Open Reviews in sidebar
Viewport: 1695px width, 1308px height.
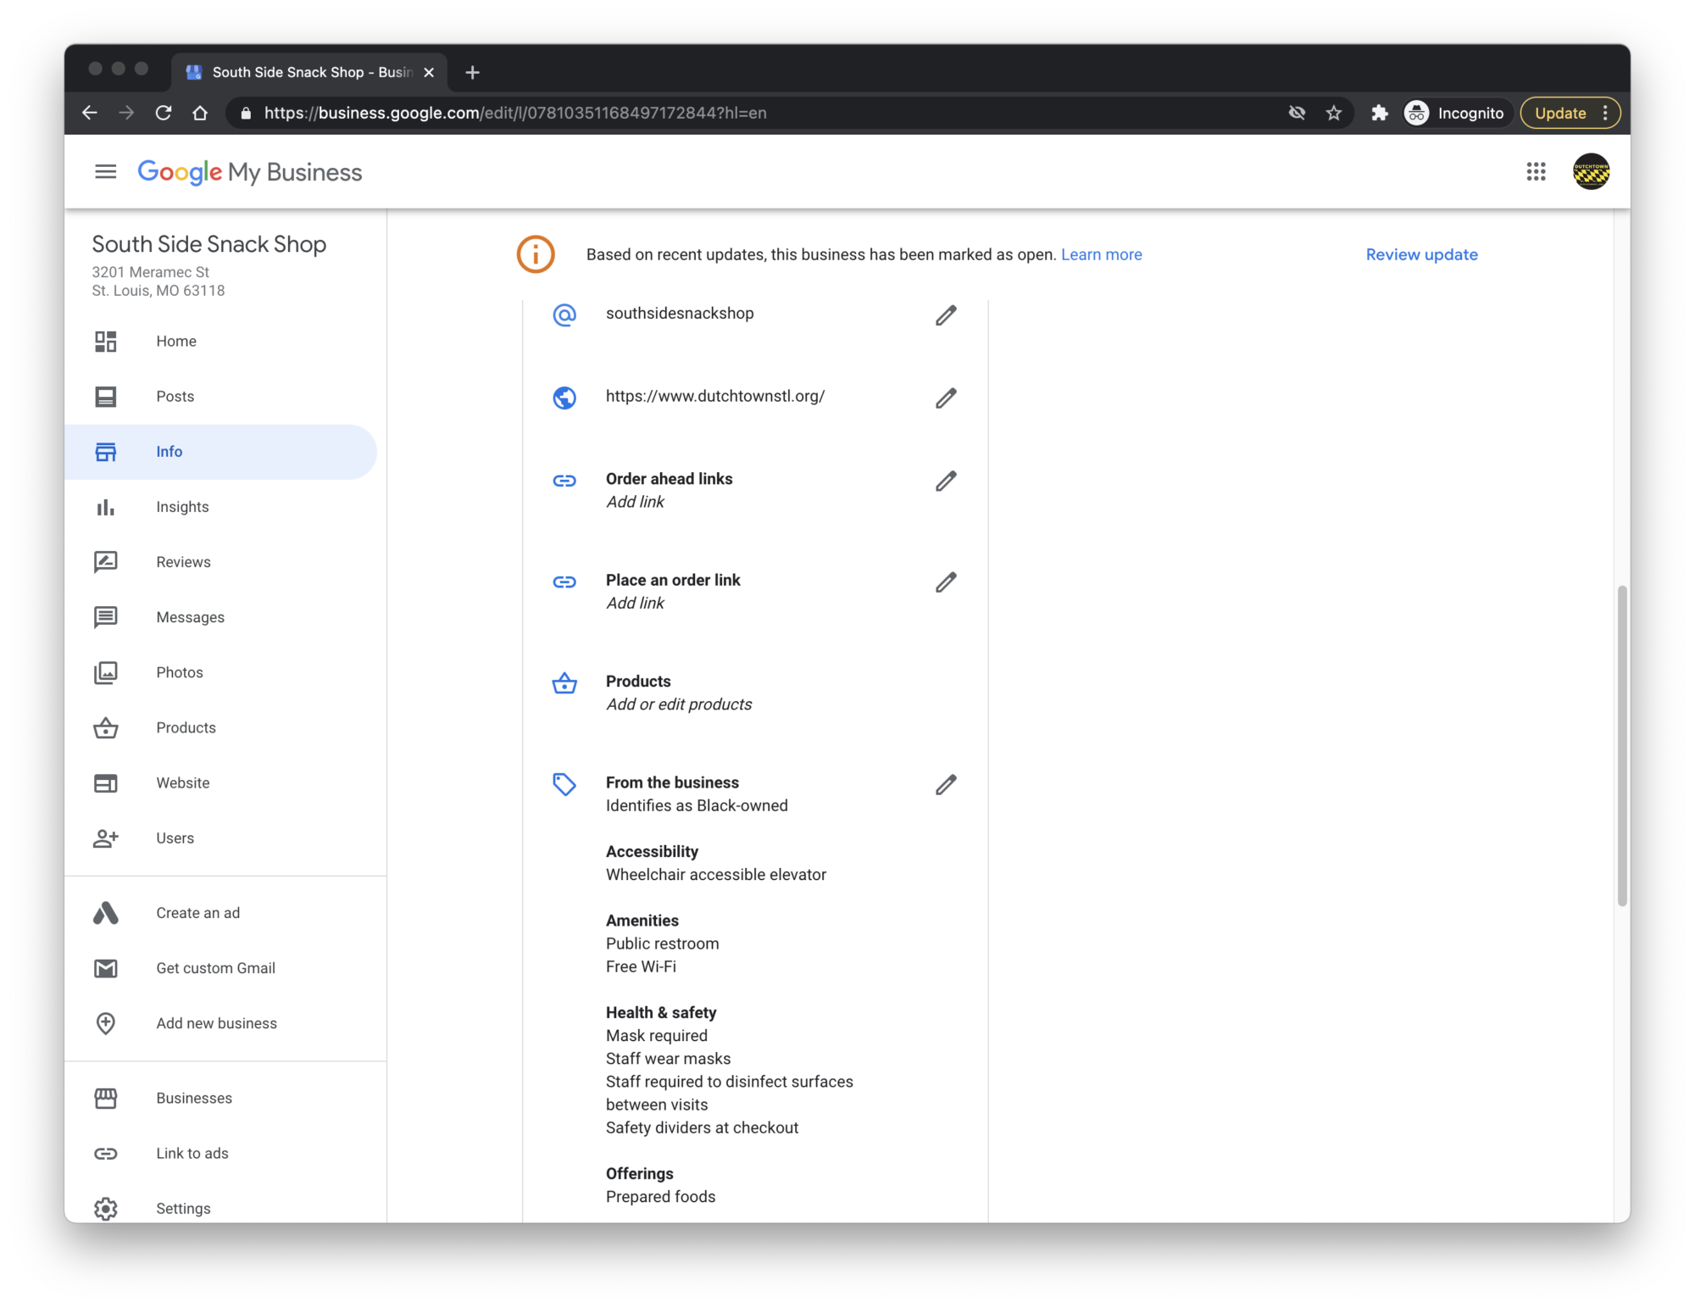coord(220,562)
